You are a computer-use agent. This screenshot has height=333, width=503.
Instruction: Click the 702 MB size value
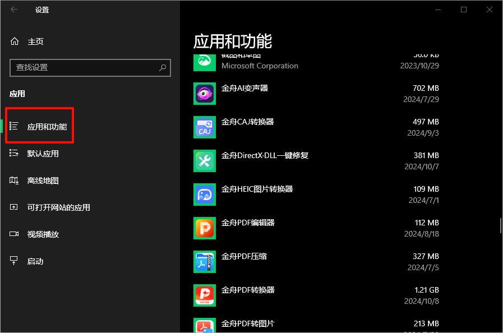click(x=426, y=88)
